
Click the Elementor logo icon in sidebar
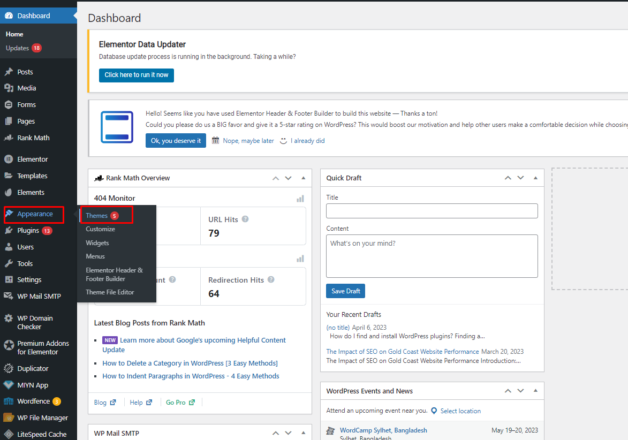(x=9, y=159)
